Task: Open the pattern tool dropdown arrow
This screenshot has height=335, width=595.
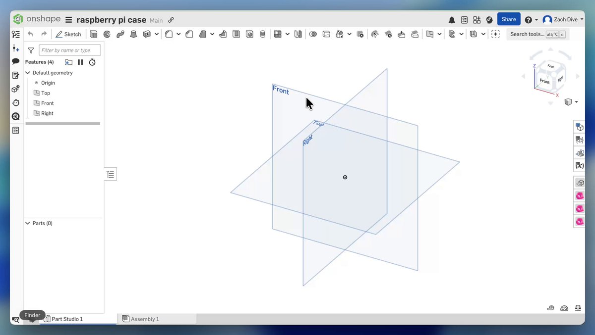Action: (x=287, y=34)
